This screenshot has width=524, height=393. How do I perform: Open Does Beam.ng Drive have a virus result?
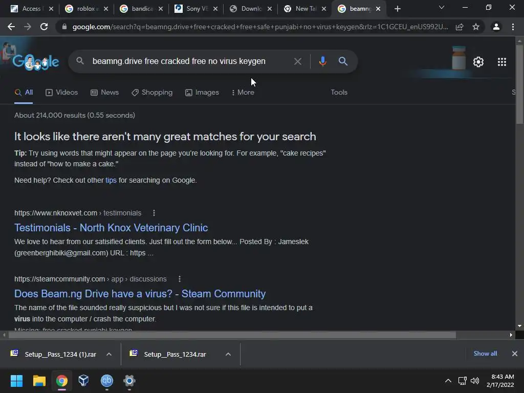pyautogui.click(x=140, y=293)
